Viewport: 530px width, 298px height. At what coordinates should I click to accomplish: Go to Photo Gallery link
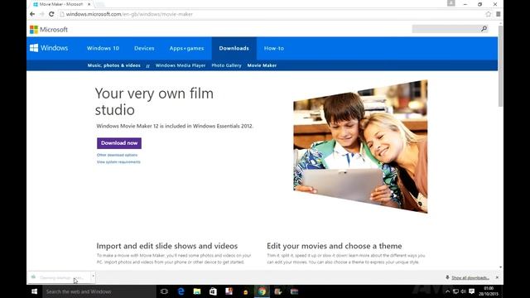tap(226, 65)
